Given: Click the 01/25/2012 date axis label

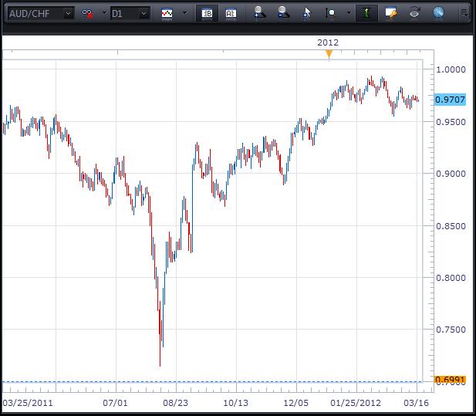Looking at the screenshot, I should (356, 403).
